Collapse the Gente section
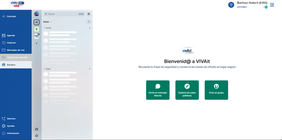The image size is (282, 140). [x=47, y=28]
